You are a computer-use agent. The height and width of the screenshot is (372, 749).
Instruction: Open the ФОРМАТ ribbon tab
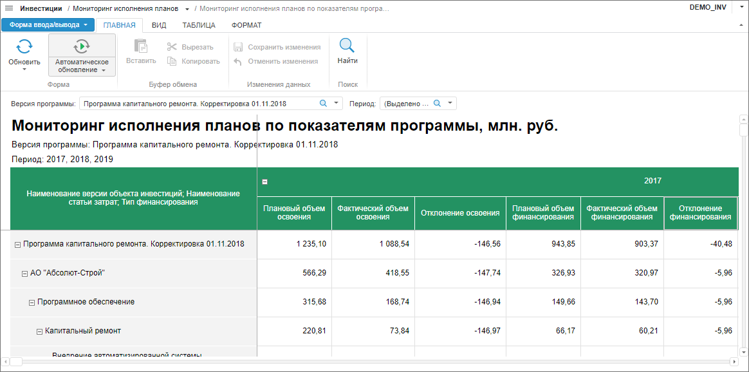point(246,25)
